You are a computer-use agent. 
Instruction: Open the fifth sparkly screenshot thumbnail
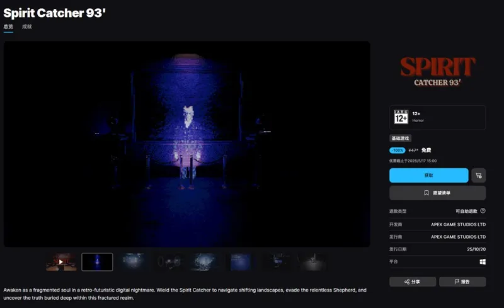[205, 261]
